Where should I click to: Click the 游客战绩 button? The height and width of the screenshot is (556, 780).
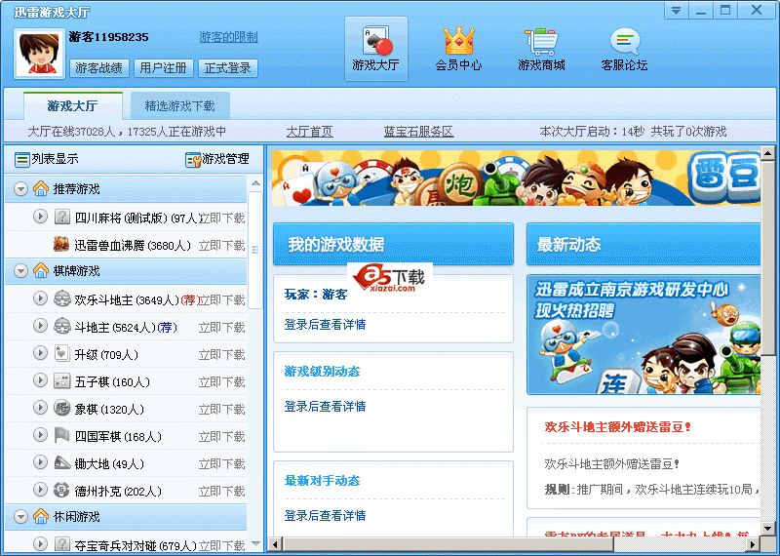99,68
